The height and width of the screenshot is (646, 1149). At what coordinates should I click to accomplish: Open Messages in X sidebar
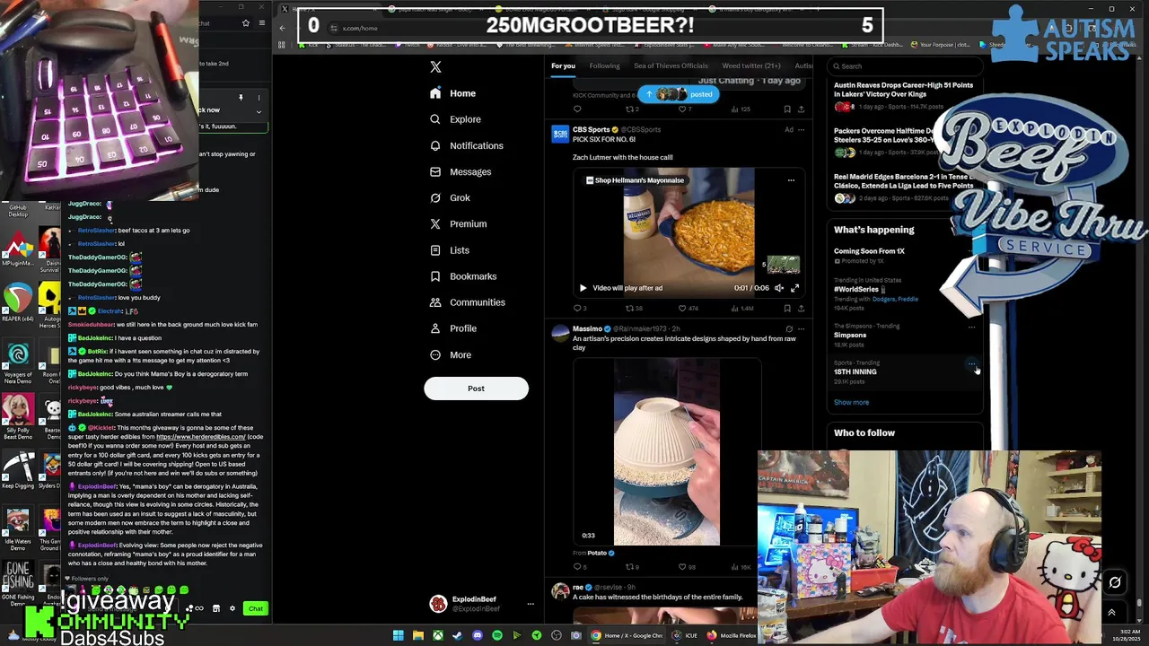(460, 171)
